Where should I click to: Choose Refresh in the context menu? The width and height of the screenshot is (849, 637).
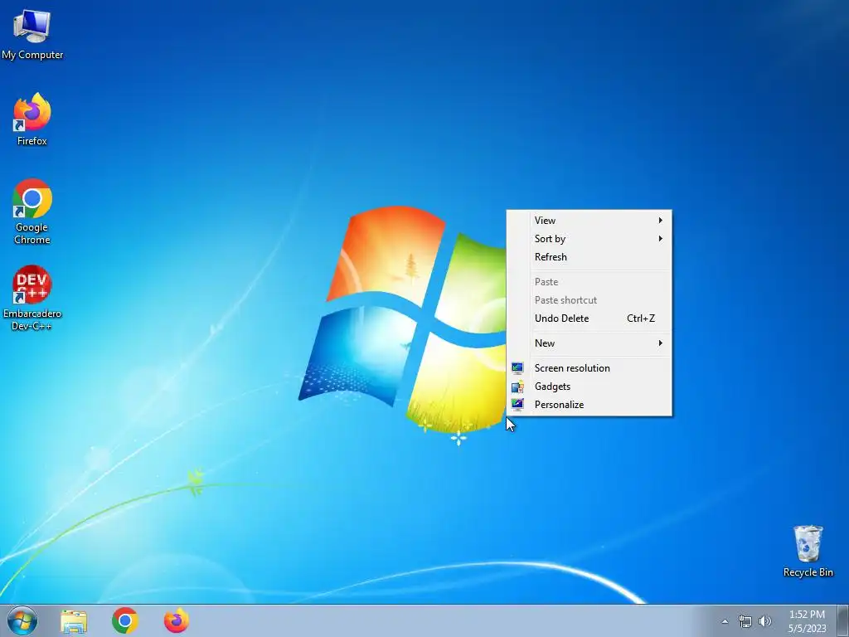click(x=589, y=257)
